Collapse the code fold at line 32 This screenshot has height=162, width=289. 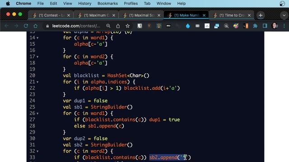click(37, 152)
